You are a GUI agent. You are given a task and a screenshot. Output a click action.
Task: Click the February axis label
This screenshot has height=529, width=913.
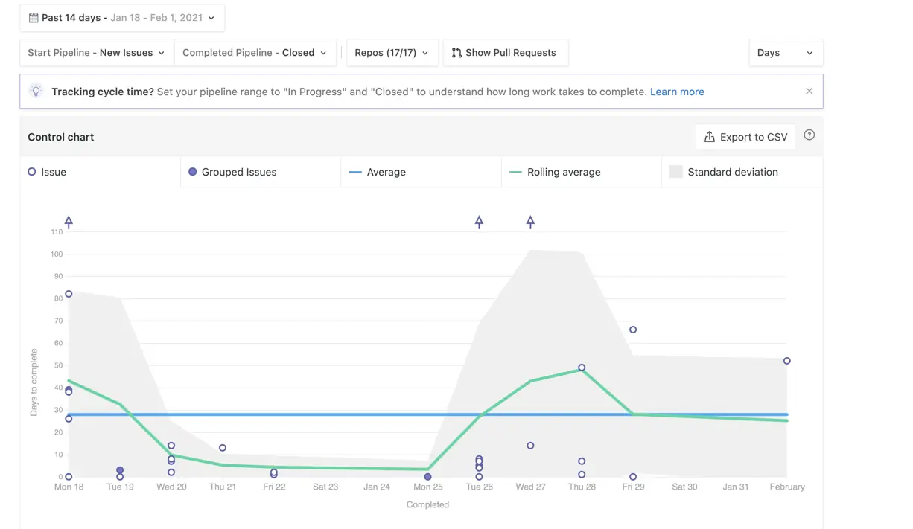click(787, 487)
